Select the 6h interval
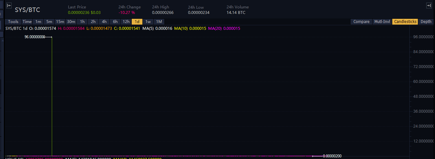435x159 pixels. [115, 22]
